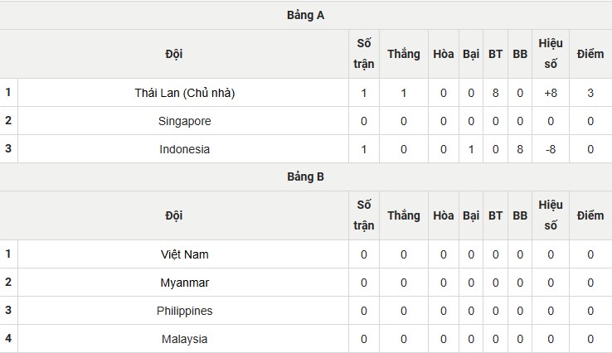Click the Điểm header in Bảng A

click(590, 54)
